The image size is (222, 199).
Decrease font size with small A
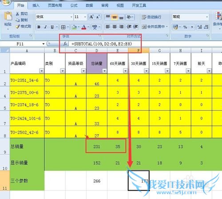pyautogui.click(x=98, y=17)
